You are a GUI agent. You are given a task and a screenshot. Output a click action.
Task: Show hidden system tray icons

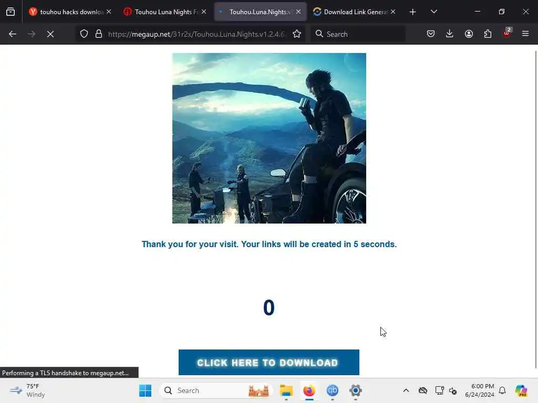click(x=406, y=390)
